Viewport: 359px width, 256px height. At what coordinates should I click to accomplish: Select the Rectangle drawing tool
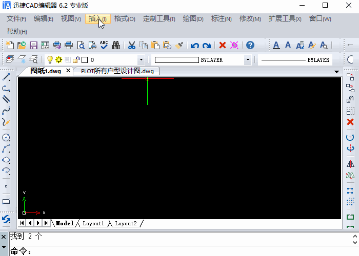7,202
